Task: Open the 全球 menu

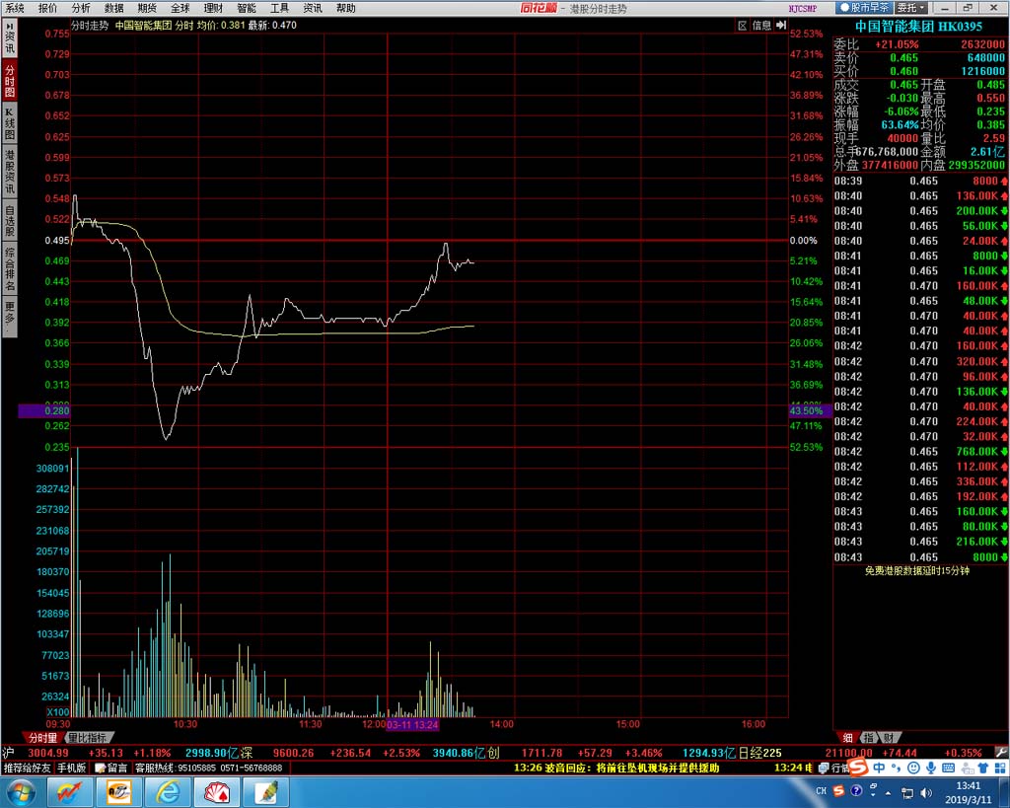Action: [x=180, y=8]
